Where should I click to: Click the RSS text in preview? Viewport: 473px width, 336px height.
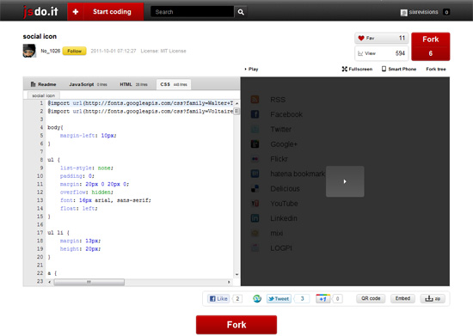point(278,100)
